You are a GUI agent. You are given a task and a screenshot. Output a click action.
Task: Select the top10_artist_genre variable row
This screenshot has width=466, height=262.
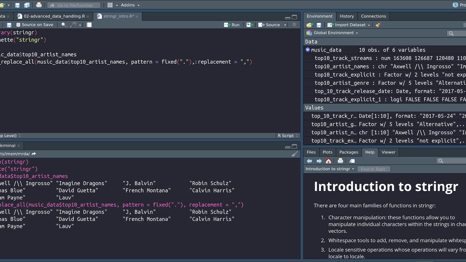click(385, 83)
